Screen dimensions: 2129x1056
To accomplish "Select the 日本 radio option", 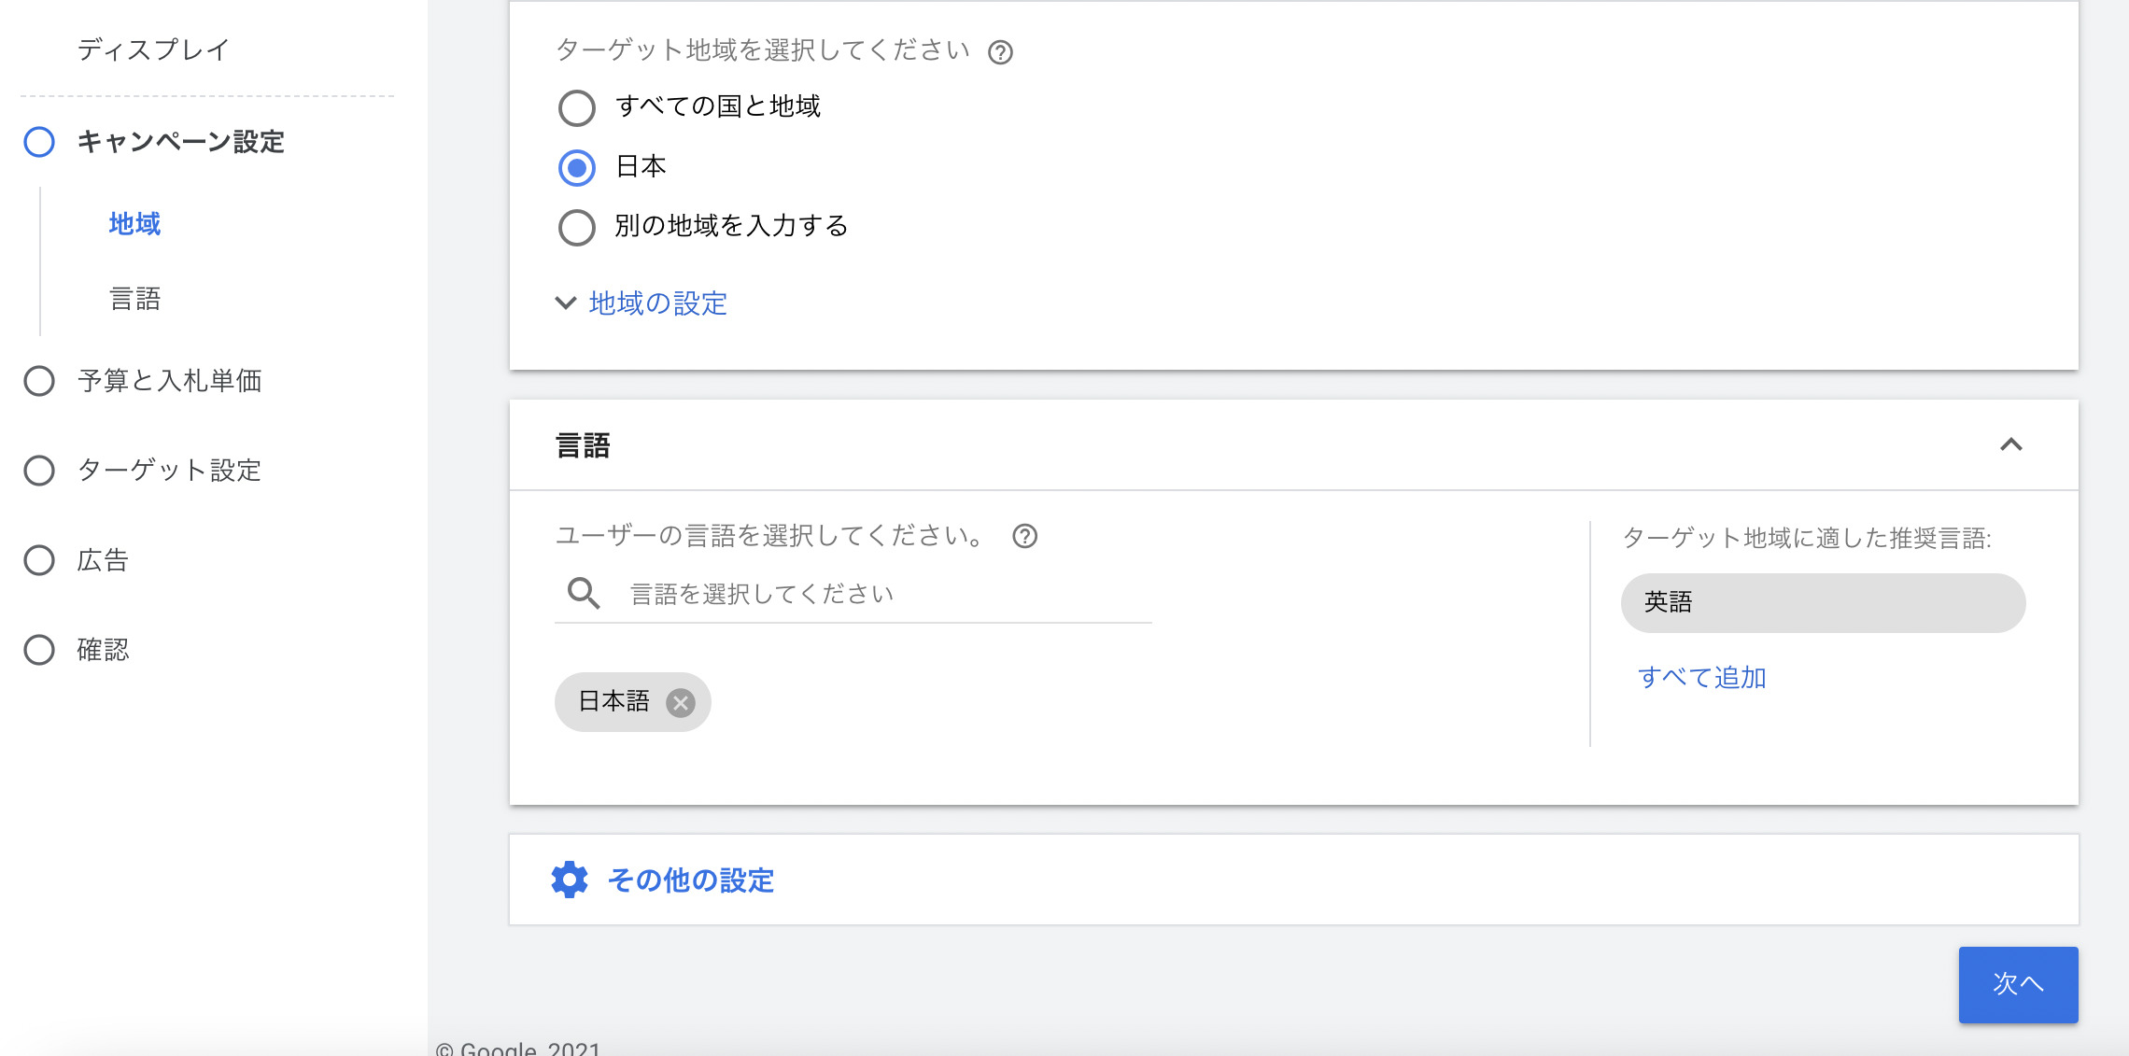I will 577,168.
